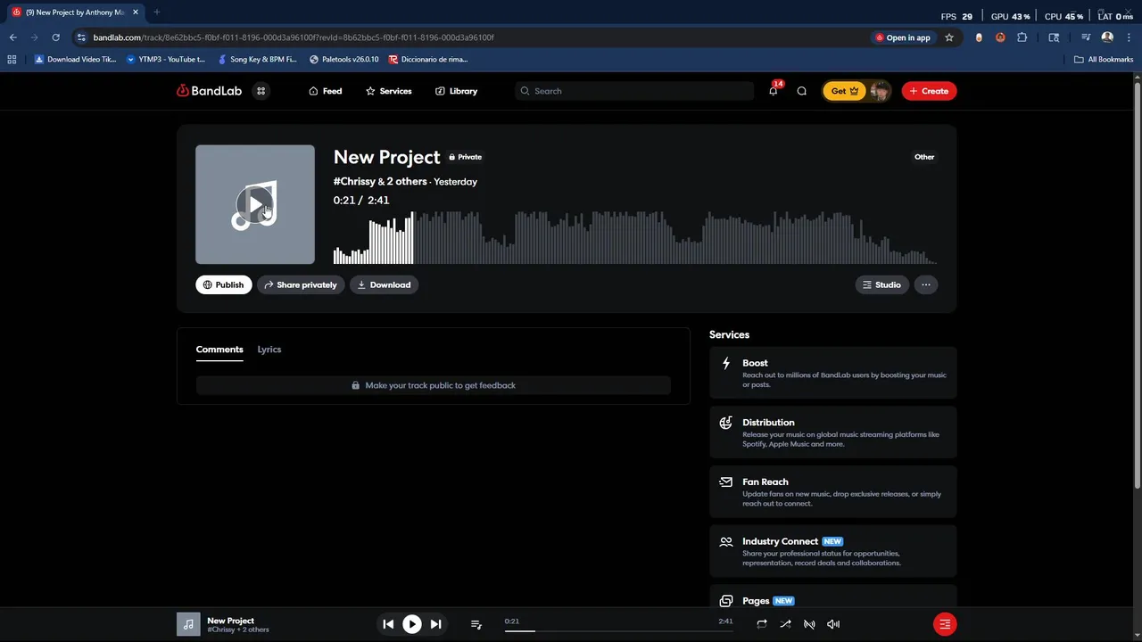This screenshot has width=1142, height=642.
Task: Open New Project title in player bar
Action: 230,621
